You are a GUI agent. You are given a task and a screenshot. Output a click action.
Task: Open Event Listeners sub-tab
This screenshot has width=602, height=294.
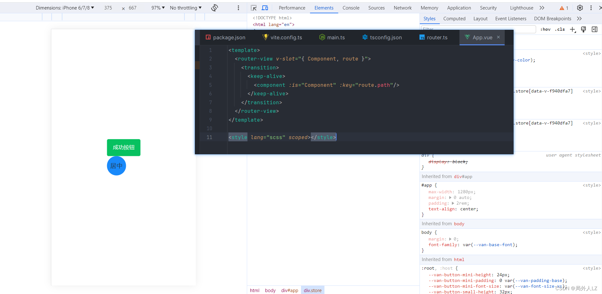(x=510, y=19)
